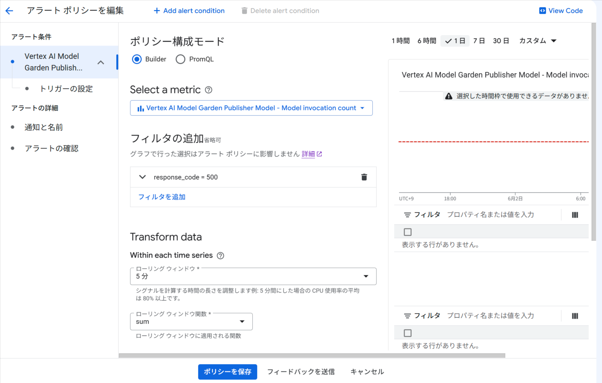Open the metric selector dropdown
Image resolution: width=602 pixels, height=383 pixels.
pos(251,108)
